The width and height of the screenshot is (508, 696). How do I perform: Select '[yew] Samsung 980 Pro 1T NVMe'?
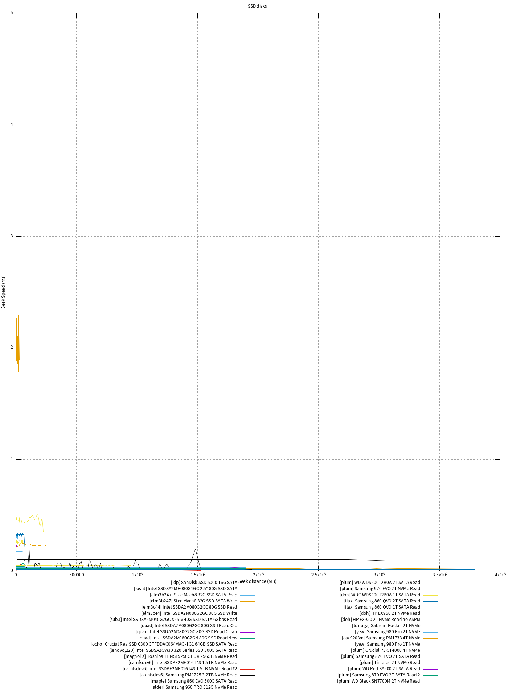point(388,644)
